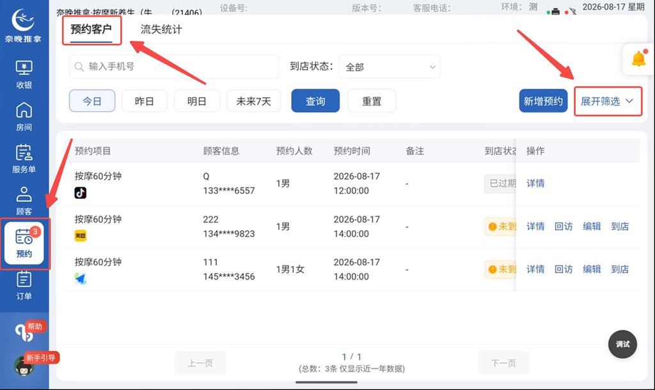Switch to the 预约客户 tab
655x390 pixels.
point(91,29)
